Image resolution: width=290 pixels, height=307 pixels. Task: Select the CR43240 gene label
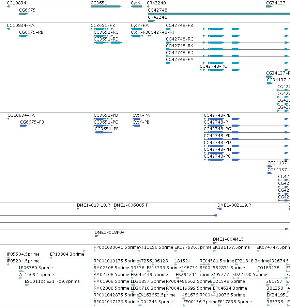(x=156, y=3)
